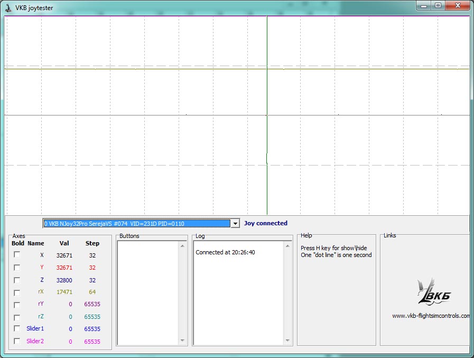Click the Log panel scroll down arrow
The image size is (474, 358).
pos(288,341)
